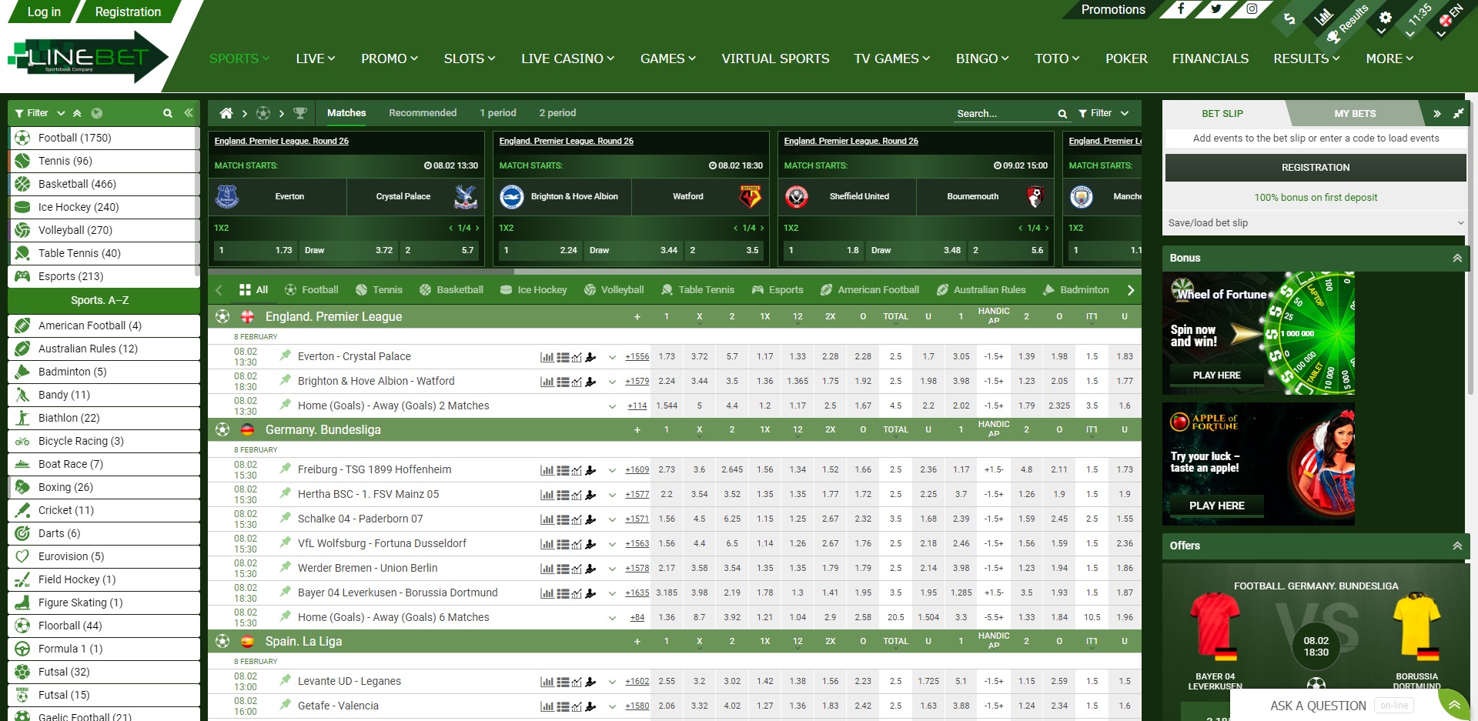Click PLAY HERE on Apple of Fortune

1216,506
